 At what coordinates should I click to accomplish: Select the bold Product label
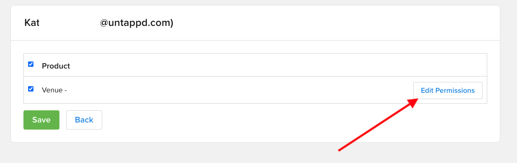coord(56,66)
